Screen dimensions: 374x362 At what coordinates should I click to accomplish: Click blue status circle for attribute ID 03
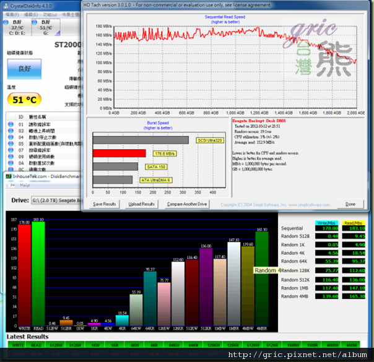pos(11,131)
